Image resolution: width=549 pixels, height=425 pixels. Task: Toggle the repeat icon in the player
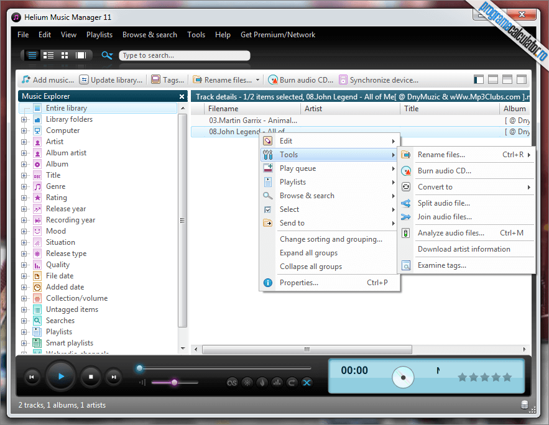292,383
